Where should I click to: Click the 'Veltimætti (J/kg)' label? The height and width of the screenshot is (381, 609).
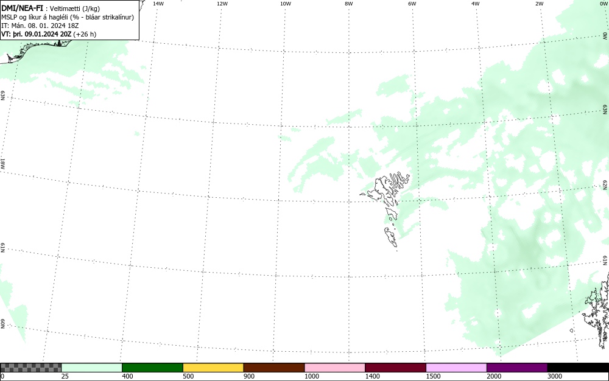pos(75,9)
